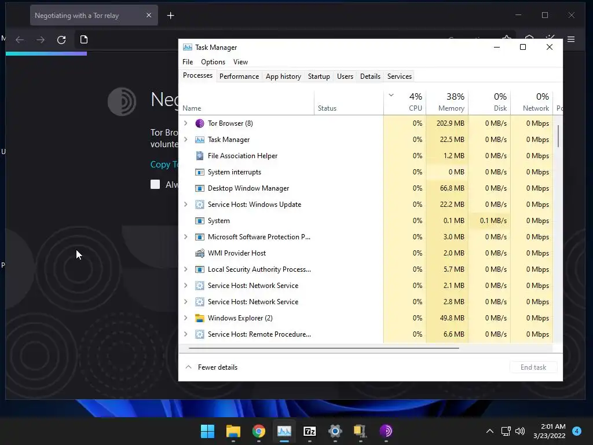The height and width of the screenshot is (445, 593).
Task: Expand the Tor Browser (8) process group
Action: pyautogui.click(x=186, y=123)
